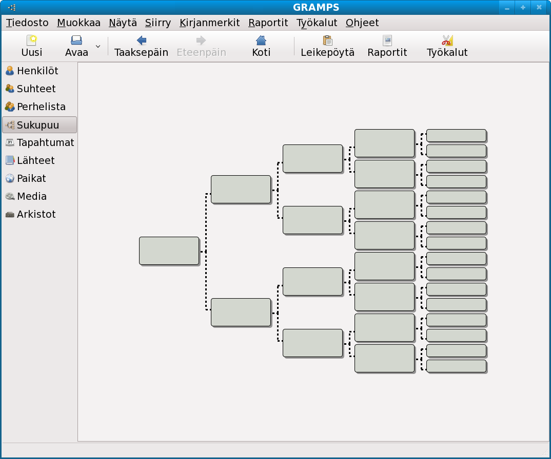
Task: Open the Tapahtumat events view
Action: click(x=45, y=142)
